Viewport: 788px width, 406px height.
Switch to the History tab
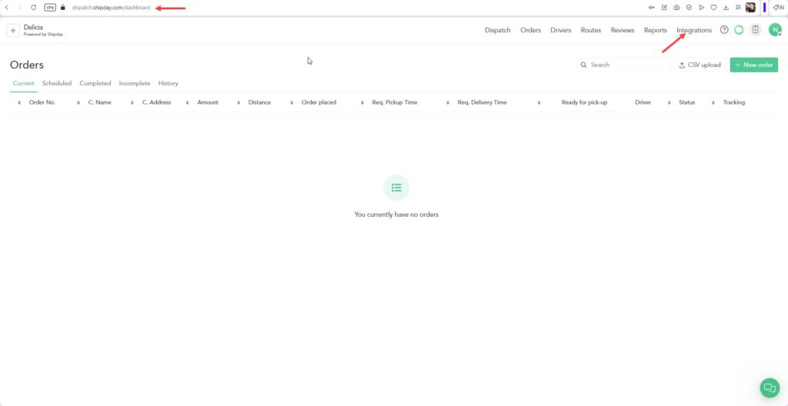[168, 83]
